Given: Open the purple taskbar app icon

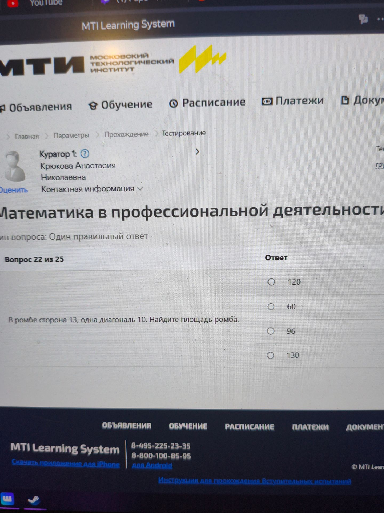Looking at the screenshot, I should click(x=7, y=499).
